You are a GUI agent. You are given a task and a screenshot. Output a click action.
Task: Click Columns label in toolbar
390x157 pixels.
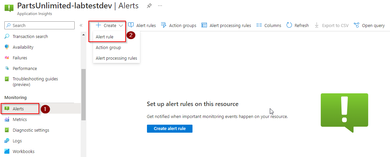click(x=273, y=26)
